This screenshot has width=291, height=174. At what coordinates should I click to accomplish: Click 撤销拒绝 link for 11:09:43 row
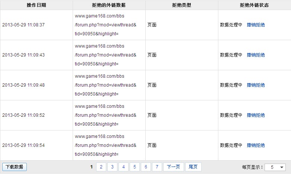[x=256, y=55]
